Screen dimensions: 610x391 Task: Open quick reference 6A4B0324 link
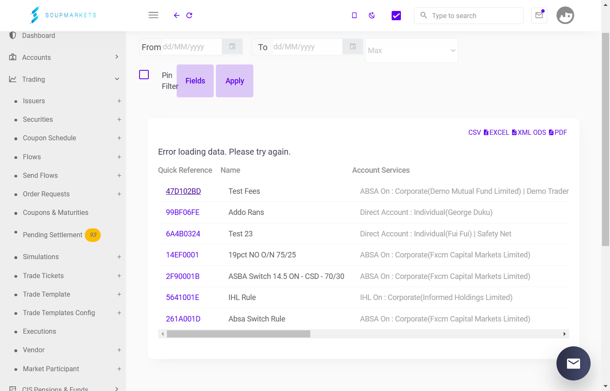183,234
